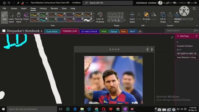Open the Quick Notes section tab
199x112 pixels.
[x=52, y=31]
